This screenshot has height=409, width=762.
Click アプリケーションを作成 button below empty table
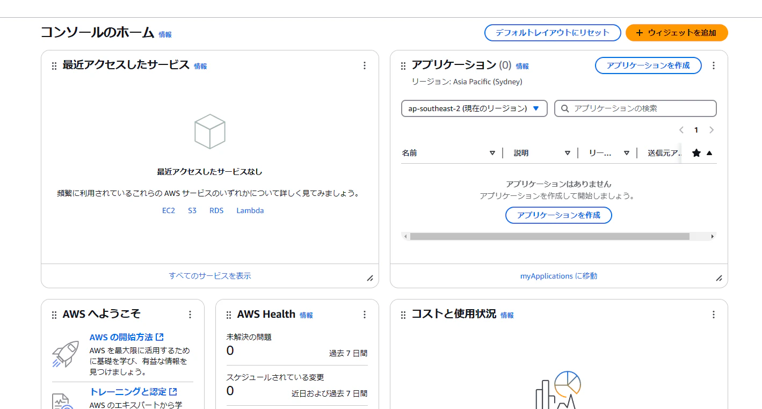pos(558,215)
